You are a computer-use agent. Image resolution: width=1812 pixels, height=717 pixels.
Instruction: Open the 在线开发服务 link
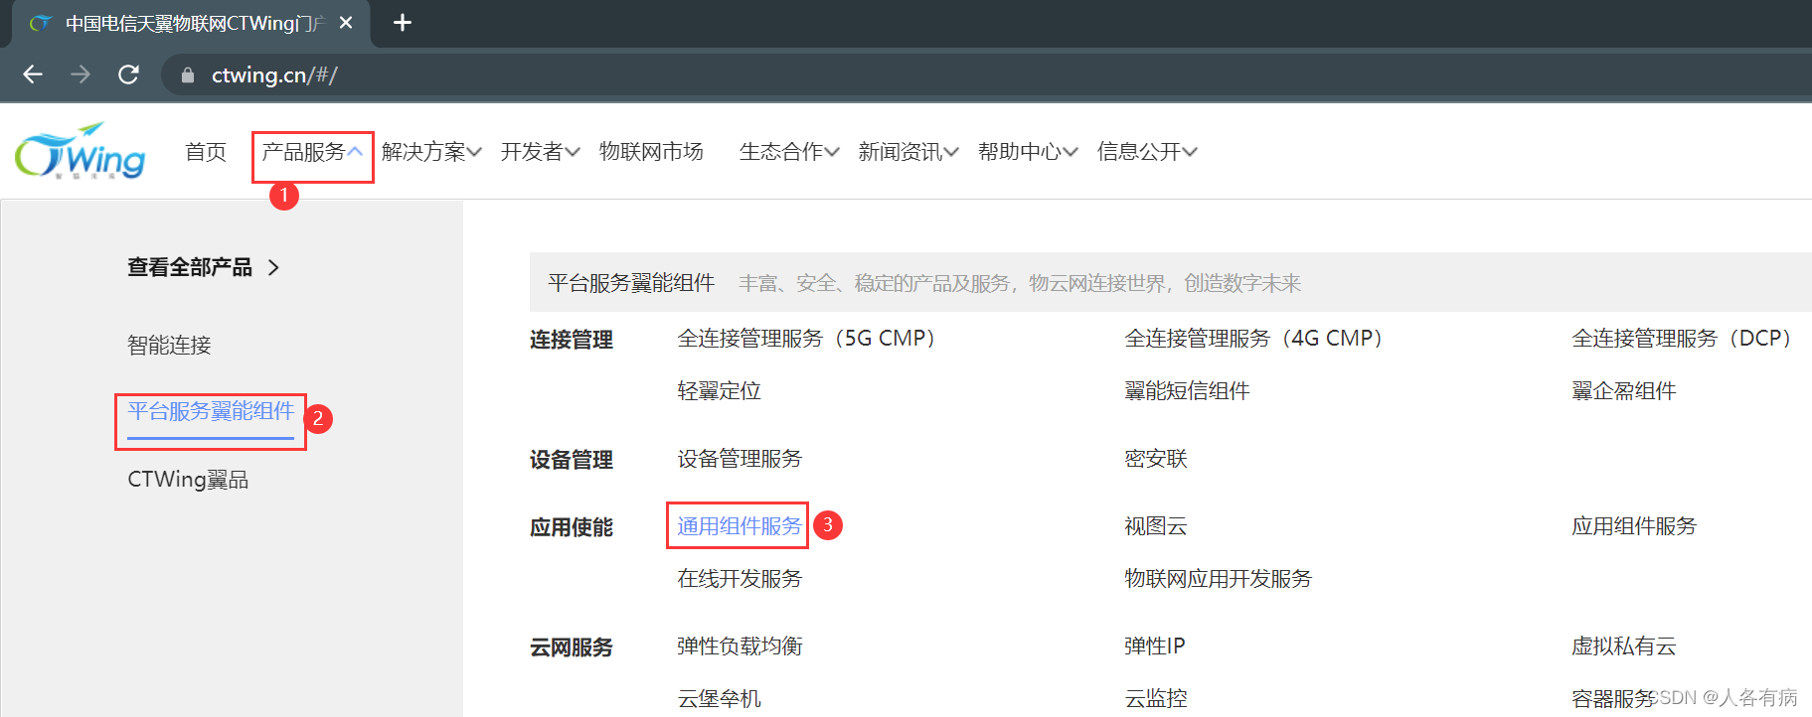click(x=740, y=579)
